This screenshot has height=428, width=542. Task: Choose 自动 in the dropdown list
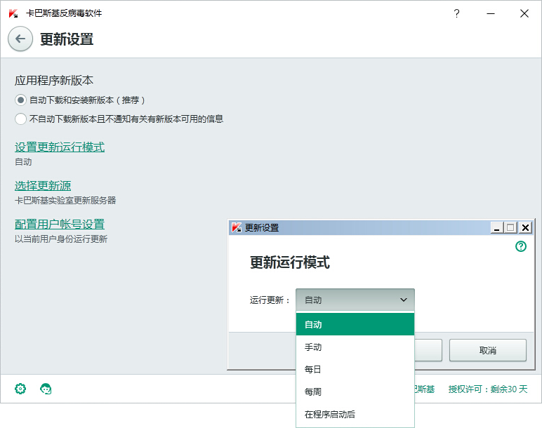pyautogui.click(x=355, y=324)
